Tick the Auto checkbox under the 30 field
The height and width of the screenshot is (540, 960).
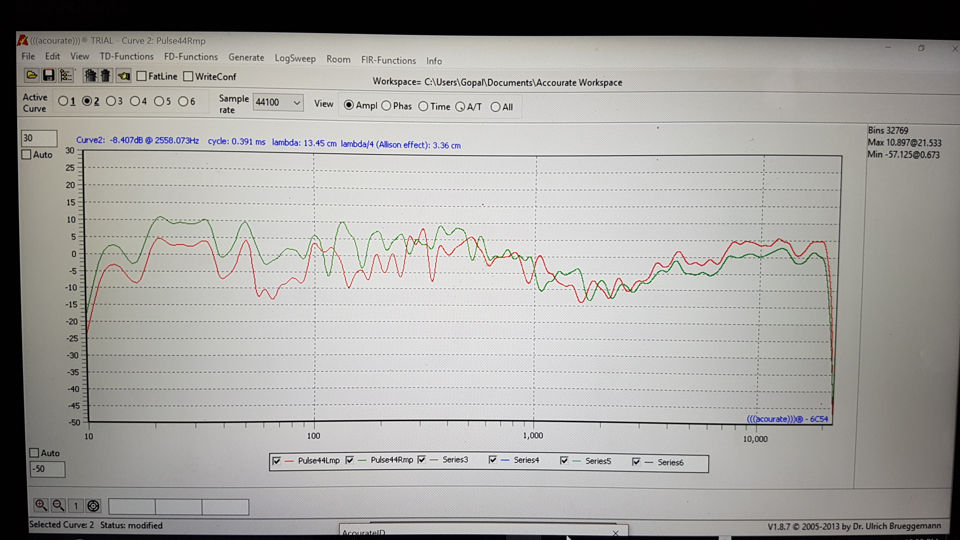pyautogui.click(x=26, y=154)
